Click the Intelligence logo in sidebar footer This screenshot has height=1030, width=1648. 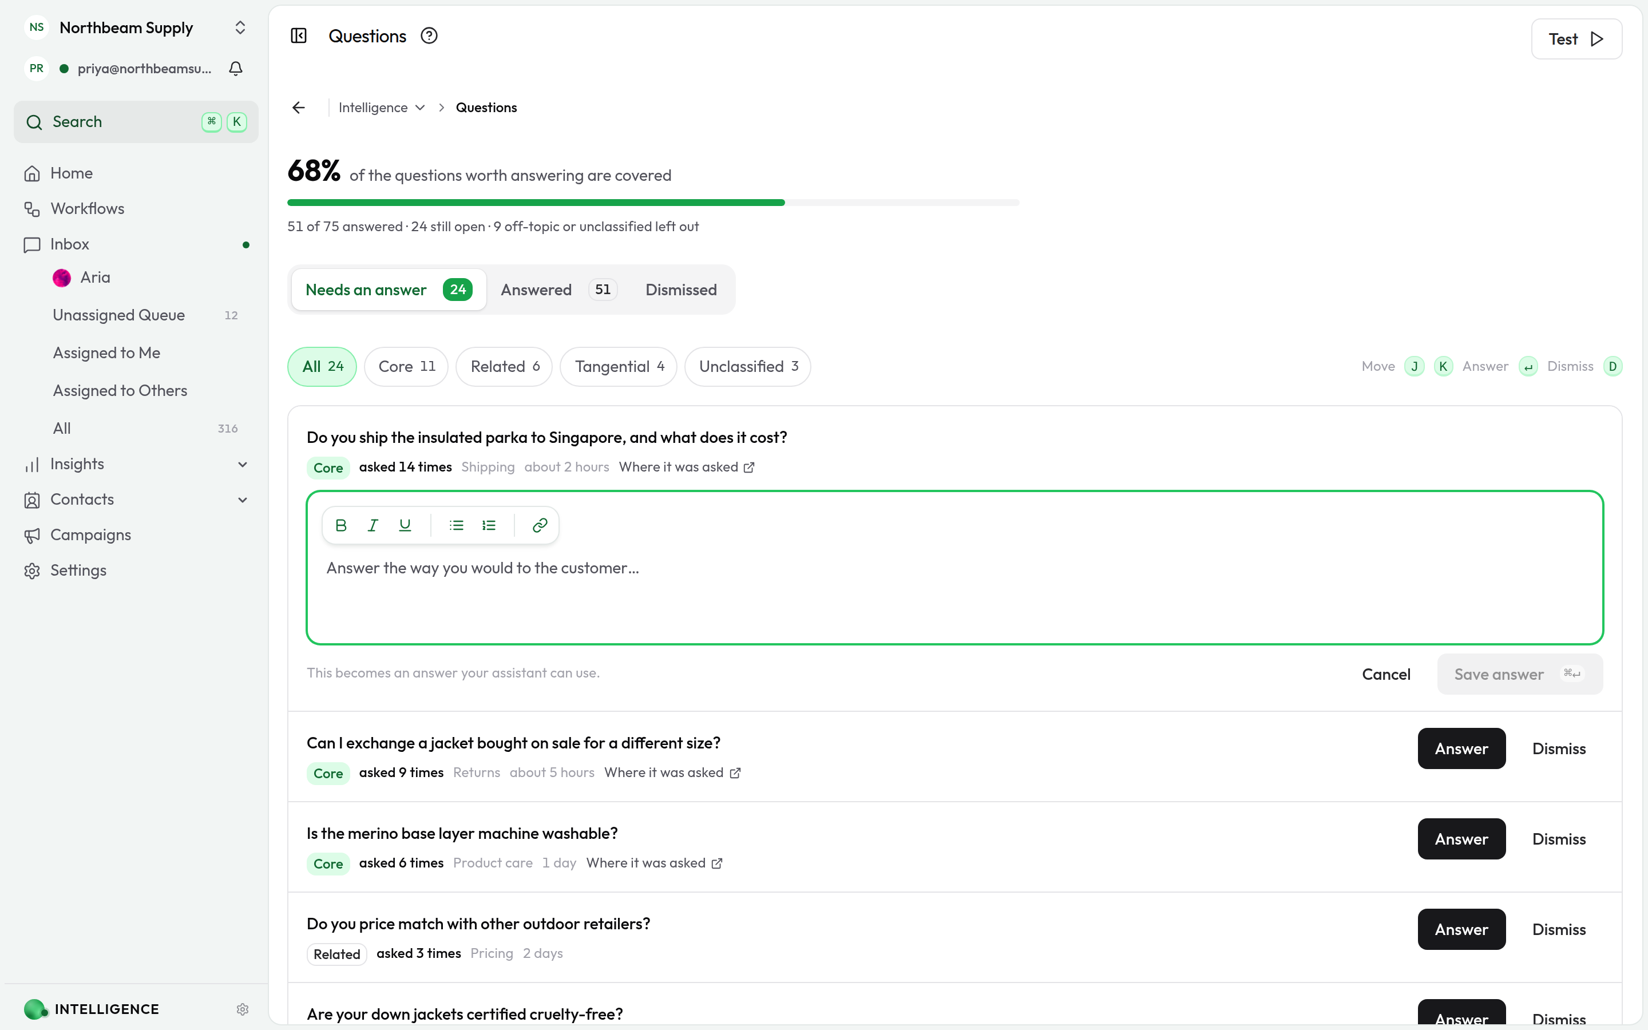pos(35,1009)
